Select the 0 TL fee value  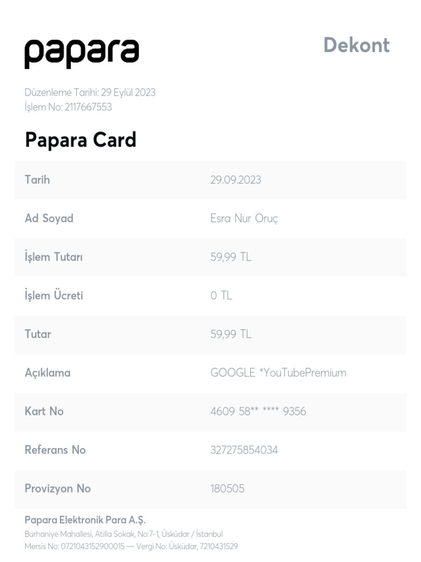pyautogui.click(x=221, y=295)
